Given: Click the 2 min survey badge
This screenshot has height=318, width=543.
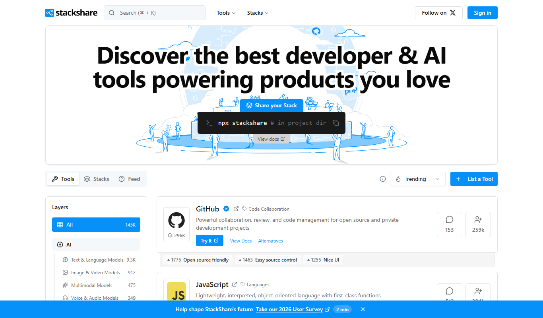Looking at the screenshot, I should pyautogui.click(x=342, y=309).
